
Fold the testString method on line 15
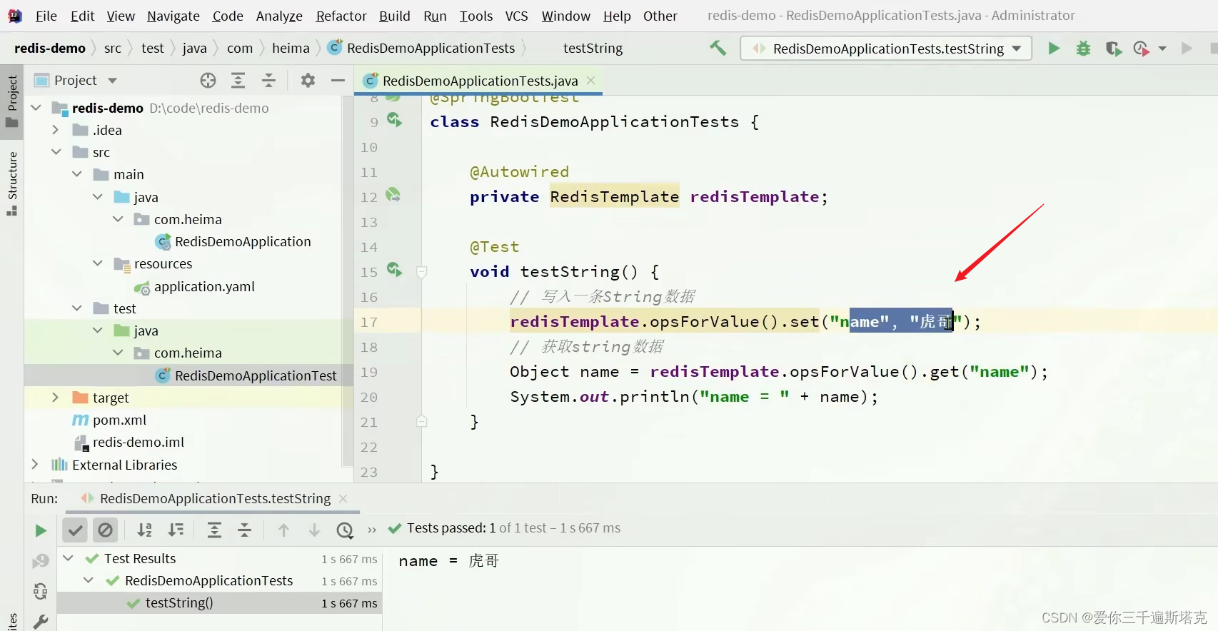coord(422,272)
